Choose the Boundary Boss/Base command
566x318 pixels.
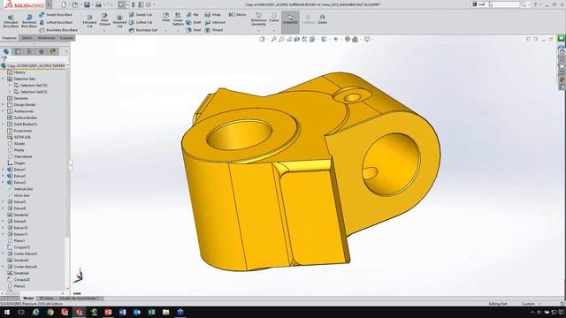click(57, 30)
